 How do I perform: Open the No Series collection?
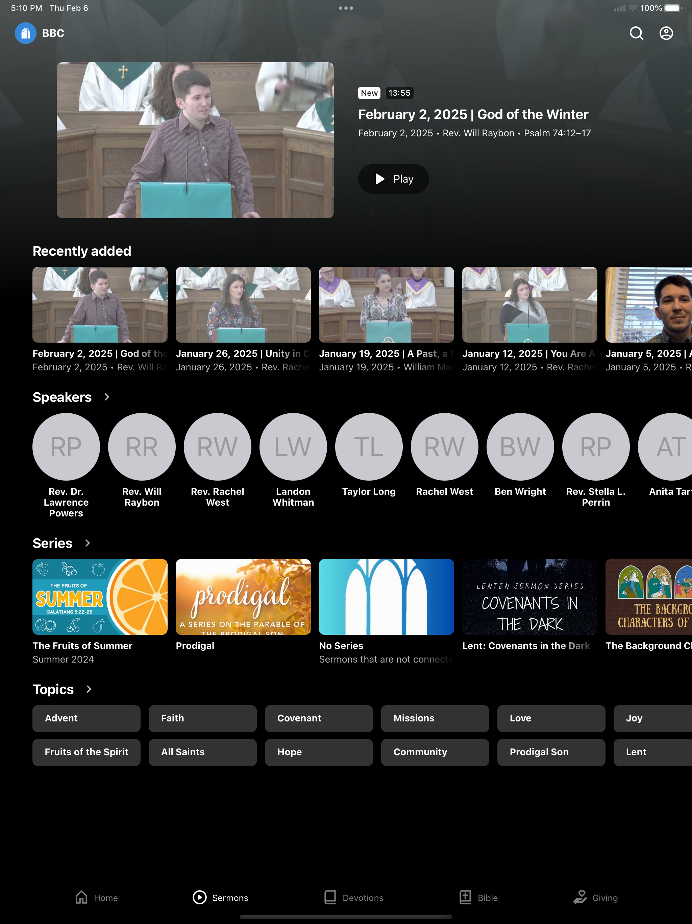click(387, 597)
